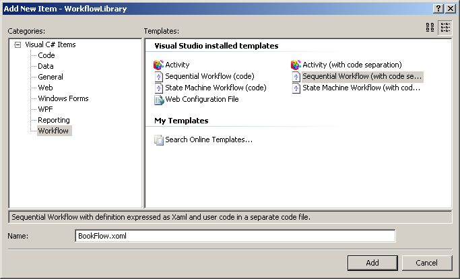The image size is (460, 279).
Task: Click the My Templates group header
Action: (x=181, y=121)
